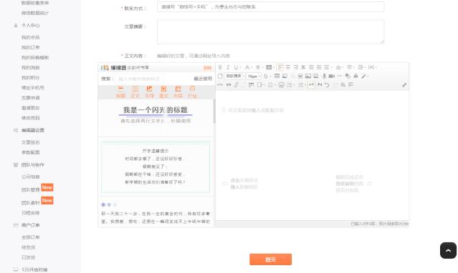Click the insert single image icon
This screenshot has width=458, height=273.
coord(308,76)
